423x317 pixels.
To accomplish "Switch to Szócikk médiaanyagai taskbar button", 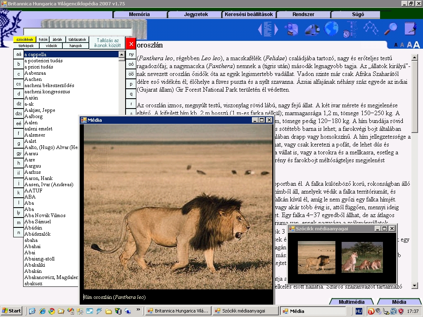I will [245, 311].
